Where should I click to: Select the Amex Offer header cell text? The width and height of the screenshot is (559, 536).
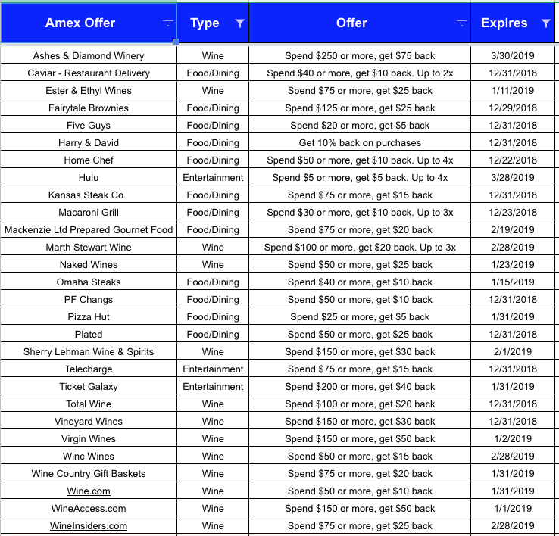[80, 23]
